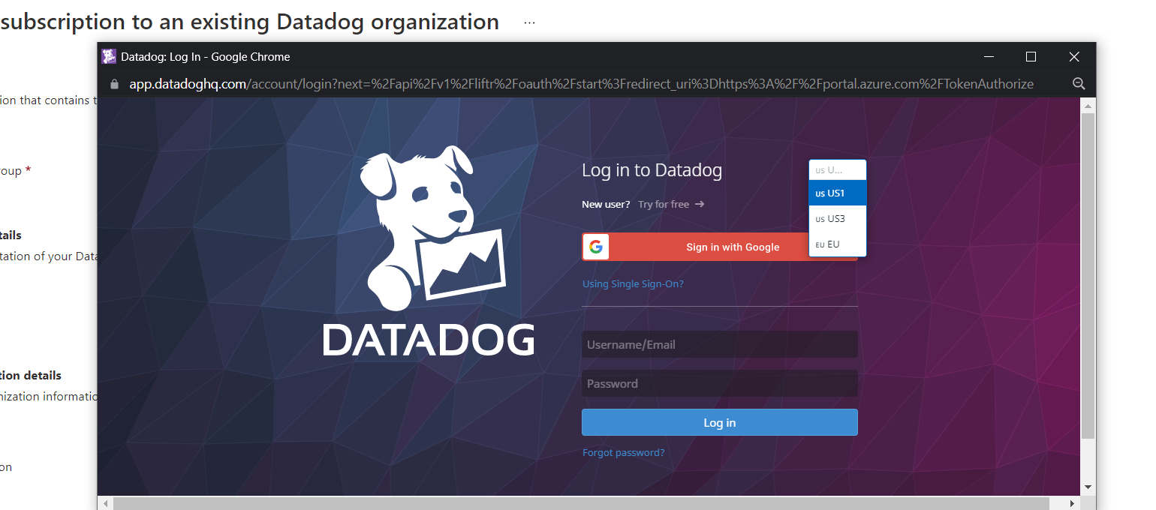
Task: Click the Log in button
Action: [718, 422]
